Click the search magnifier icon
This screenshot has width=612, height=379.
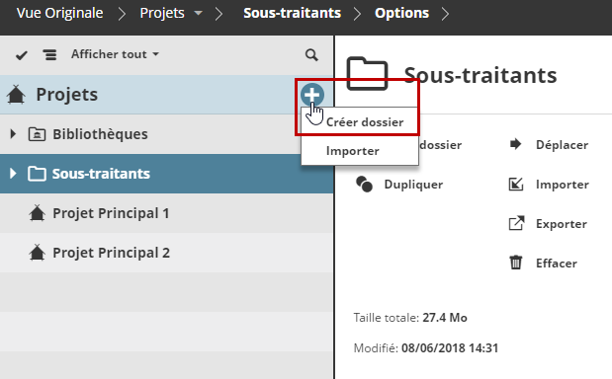(x=311, y=55)
